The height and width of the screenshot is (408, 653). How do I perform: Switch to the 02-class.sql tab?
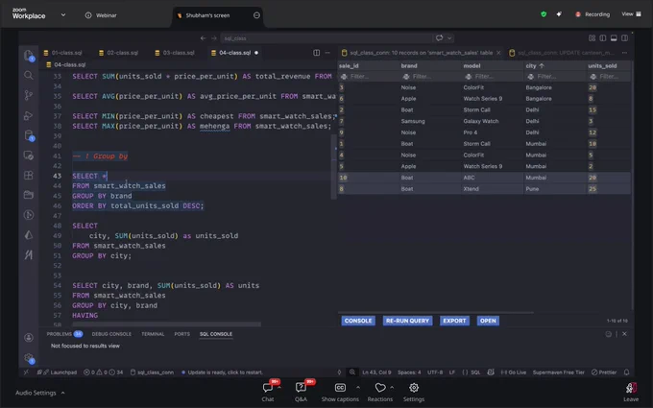click(118, 53)
